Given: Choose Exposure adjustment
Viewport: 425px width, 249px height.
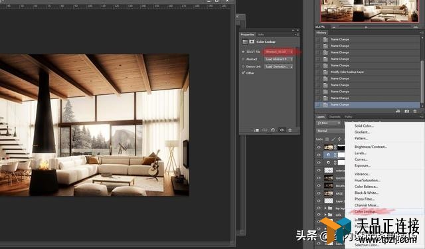Looking at the screenshot, I should point(363,165).
